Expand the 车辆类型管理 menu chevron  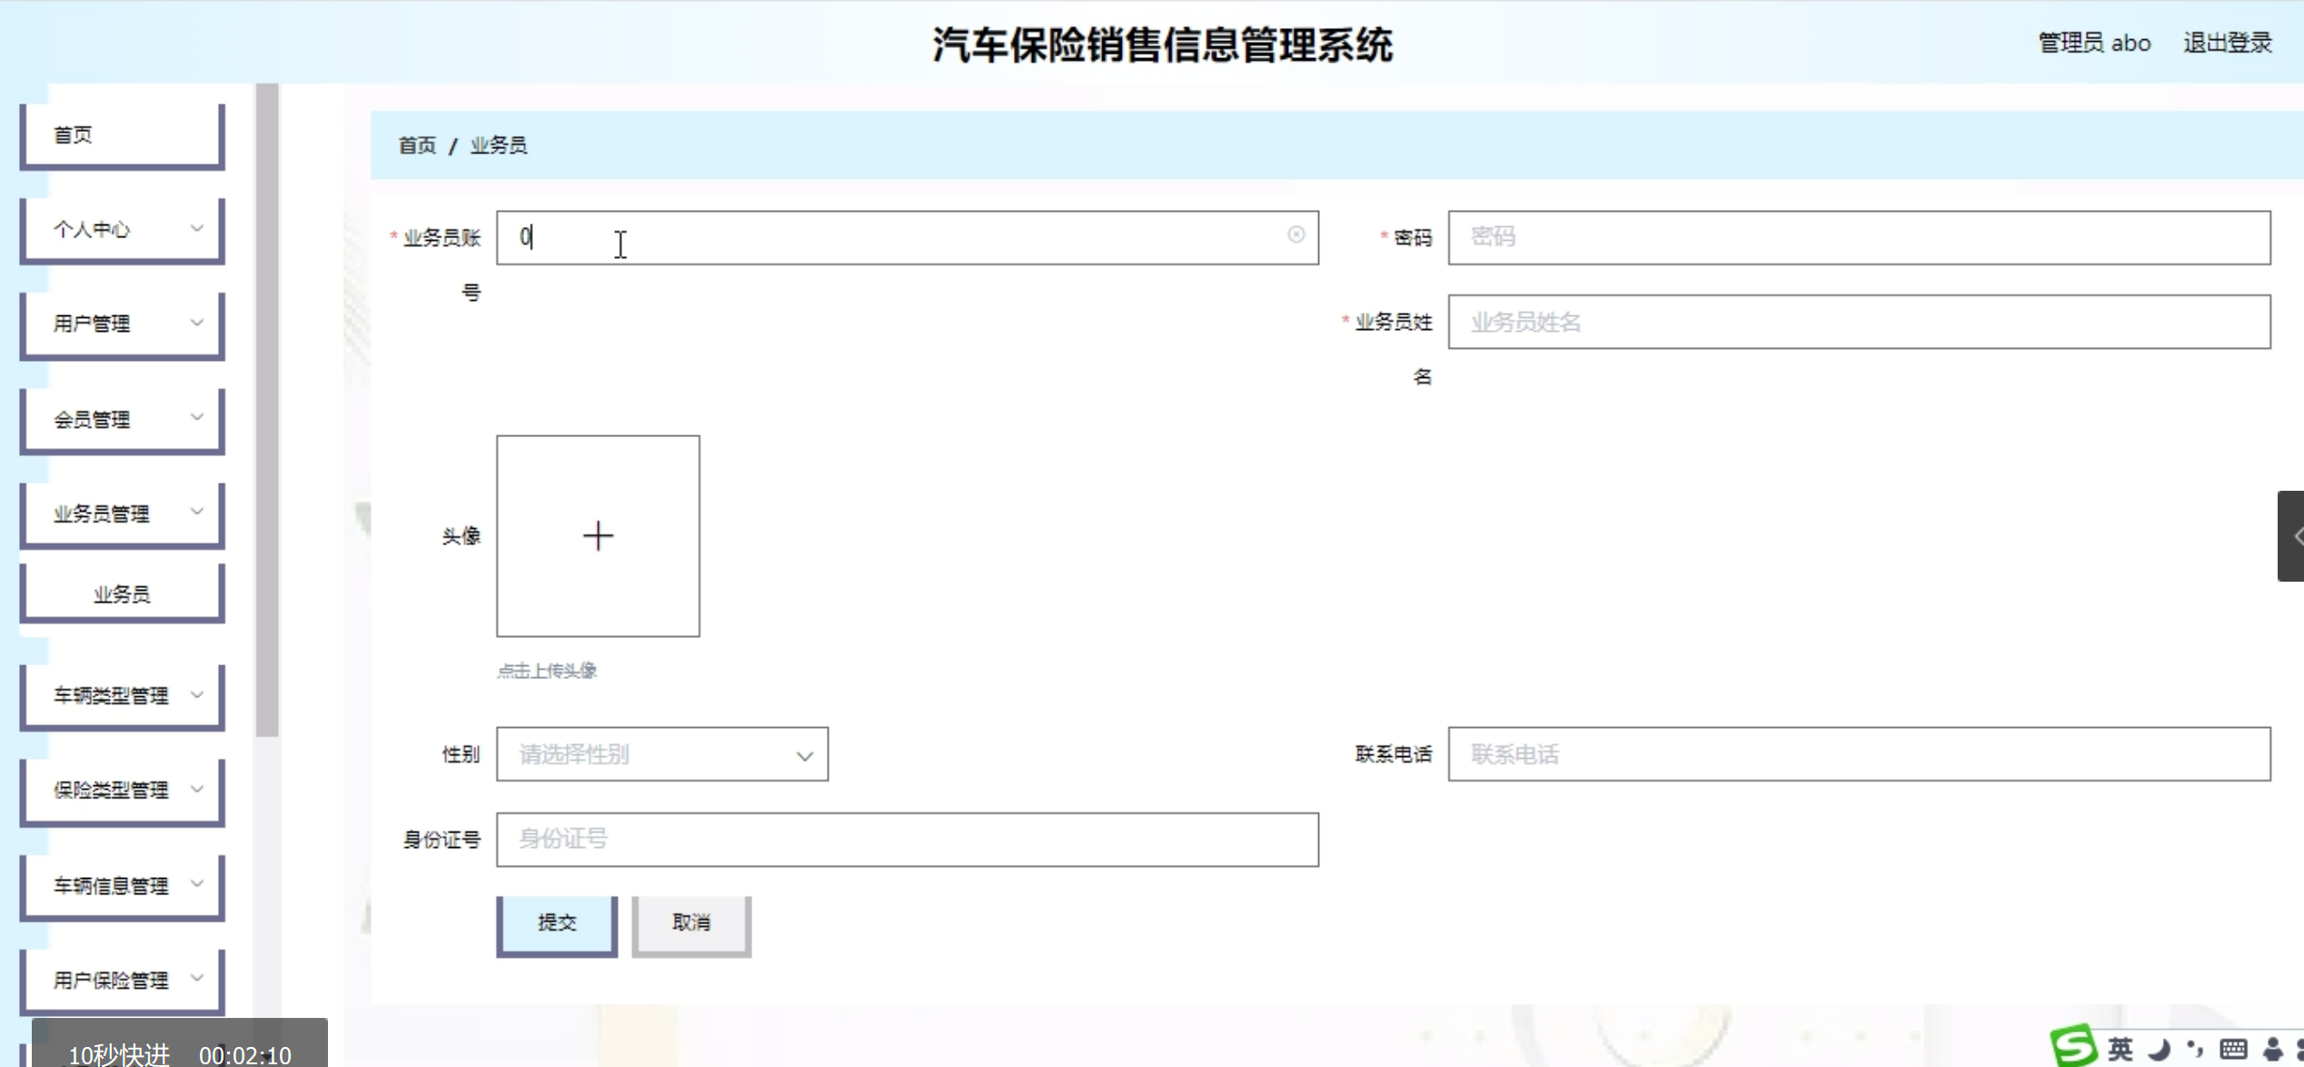coord(196,695)
